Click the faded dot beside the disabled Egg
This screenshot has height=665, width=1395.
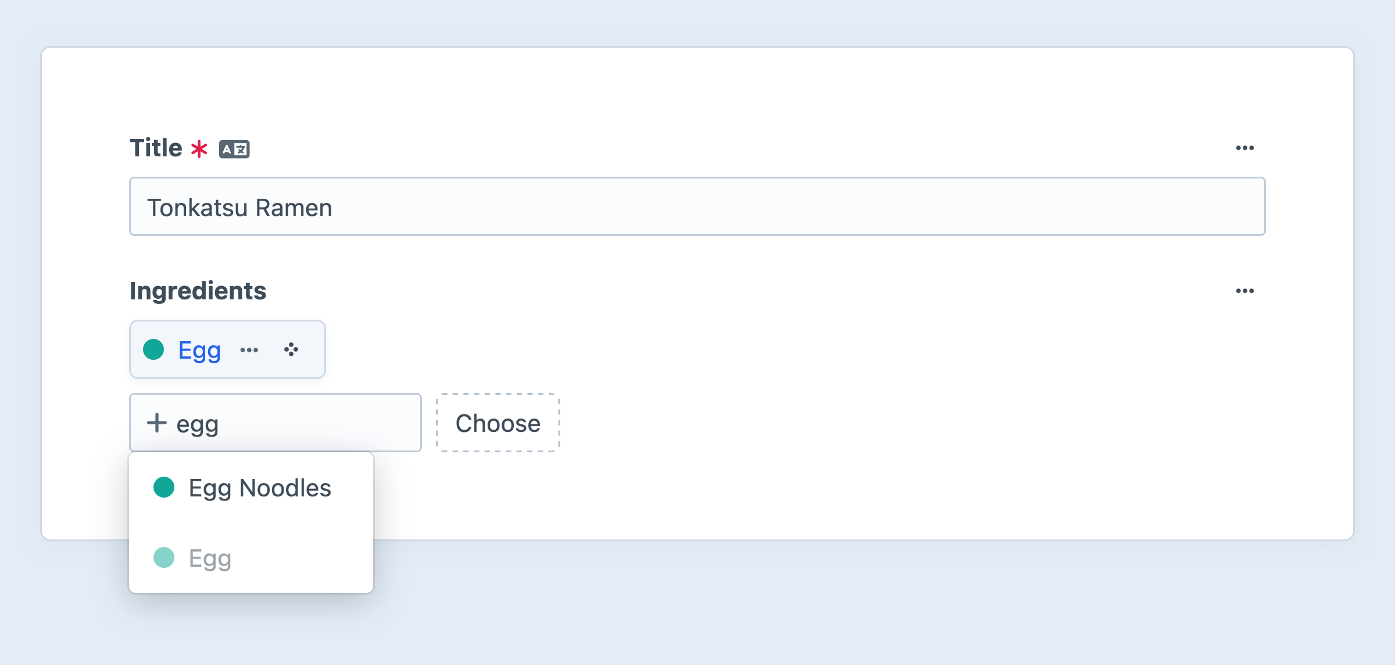click(x=163, y=558)
